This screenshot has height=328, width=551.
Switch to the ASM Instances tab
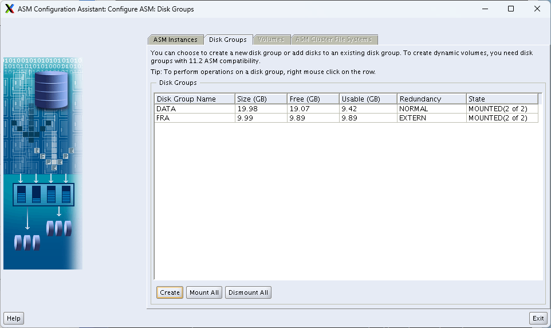click(x=175, y=40)
